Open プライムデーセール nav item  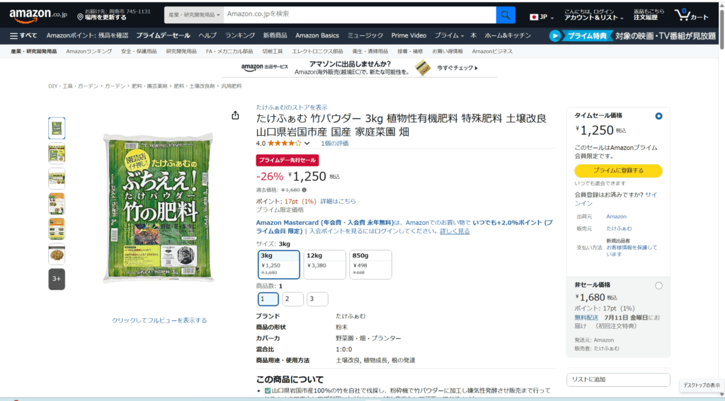coord(163,35)
